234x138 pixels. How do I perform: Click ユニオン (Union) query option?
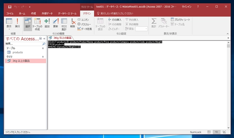point(83,20)
